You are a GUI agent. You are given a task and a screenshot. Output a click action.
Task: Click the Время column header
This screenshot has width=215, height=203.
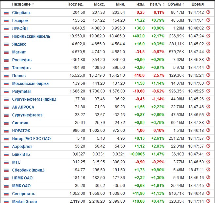point(198,4)
